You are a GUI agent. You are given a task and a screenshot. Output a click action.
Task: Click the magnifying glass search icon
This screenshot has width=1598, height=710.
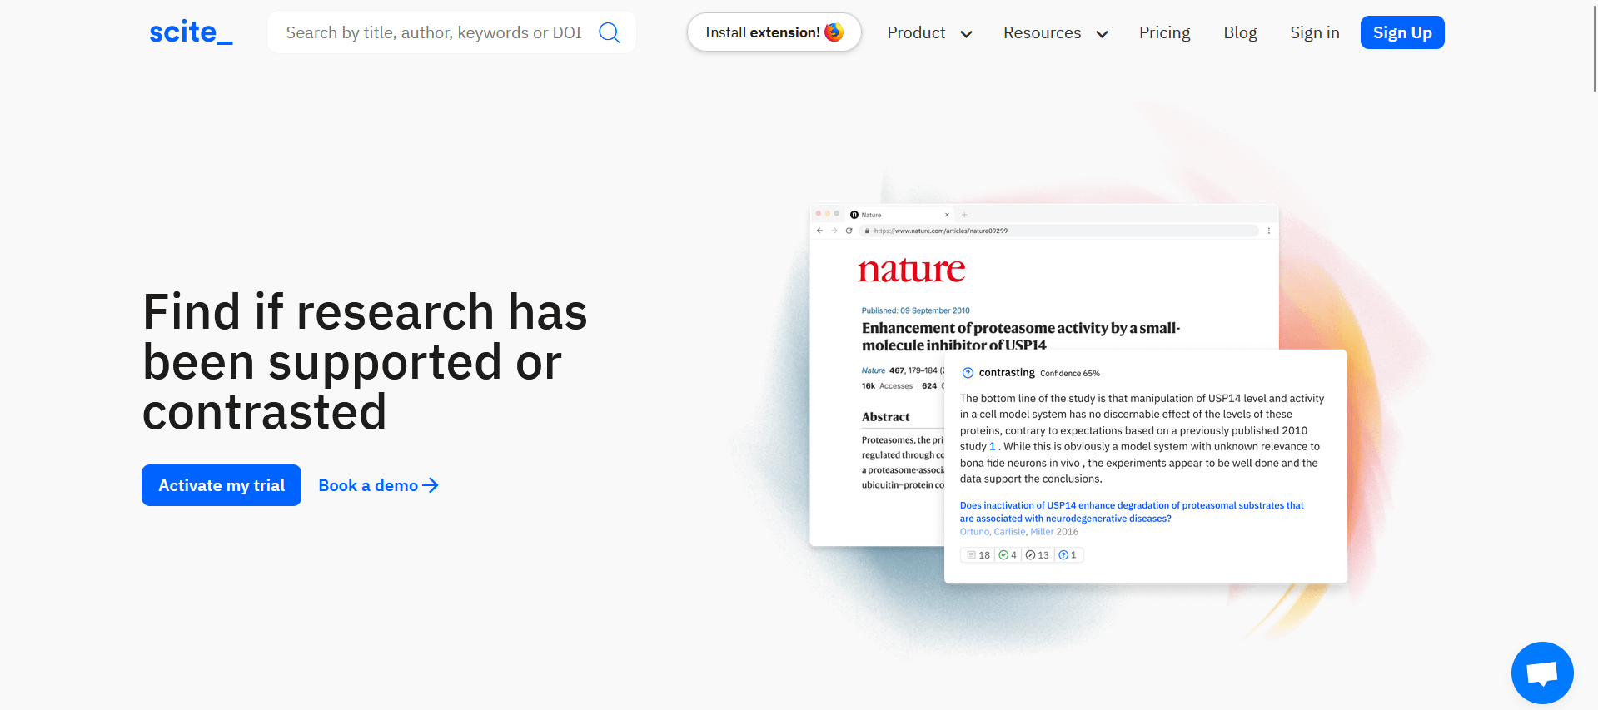610,32
